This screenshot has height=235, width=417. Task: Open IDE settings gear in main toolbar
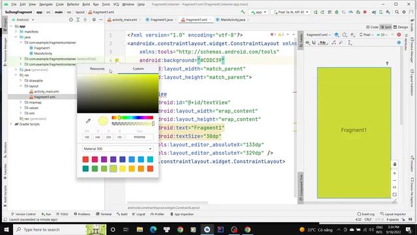pyautogui.click(x=404, y=12)
